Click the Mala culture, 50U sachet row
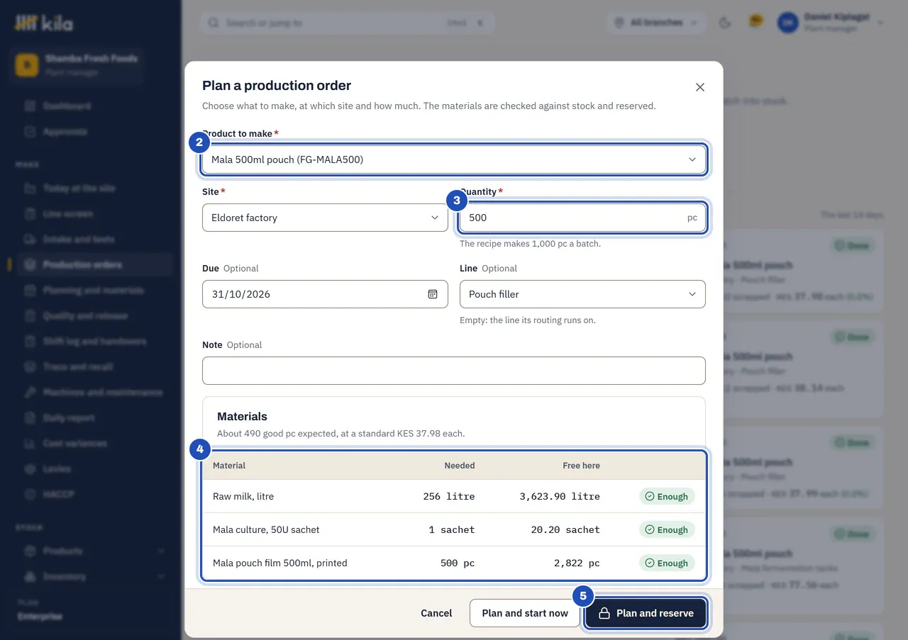 pyautogui.click(x=454, y=529)
